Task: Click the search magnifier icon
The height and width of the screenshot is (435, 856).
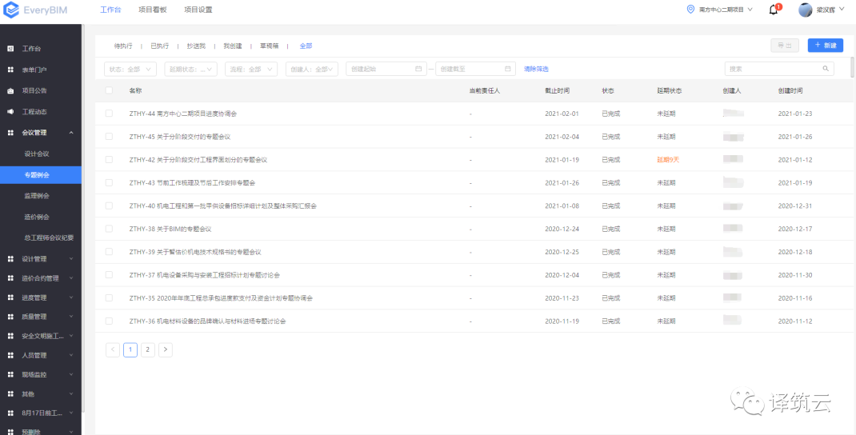Action: coord(826,69)
